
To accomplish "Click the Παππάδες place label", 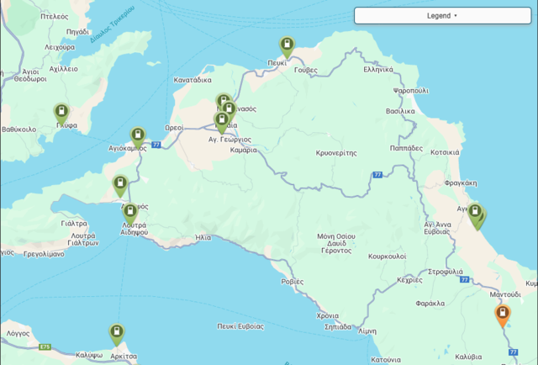I will pos(406,148).
